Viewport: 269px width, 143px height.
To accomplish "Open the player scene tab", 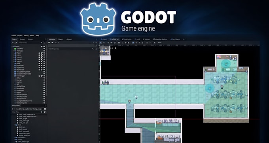I will pyautogui.click(x=104, y=39).
